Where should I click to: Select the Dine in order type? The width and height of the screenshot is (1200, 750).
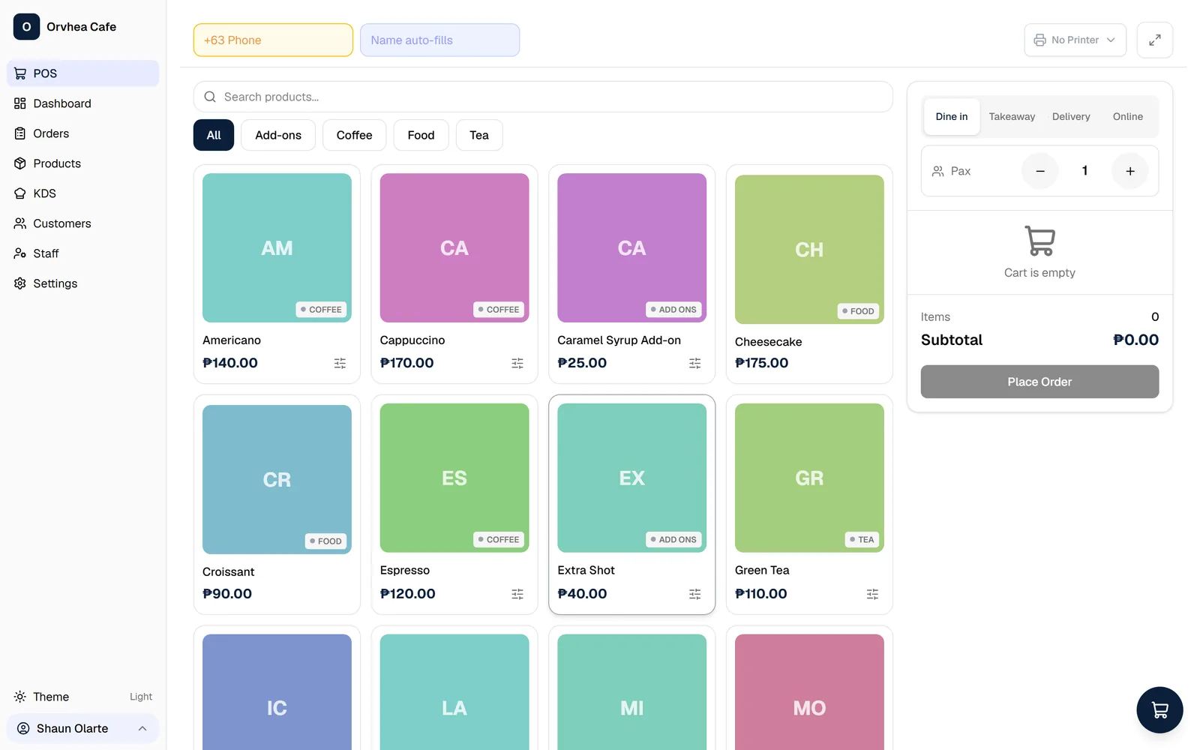click(x=952, y=117)
